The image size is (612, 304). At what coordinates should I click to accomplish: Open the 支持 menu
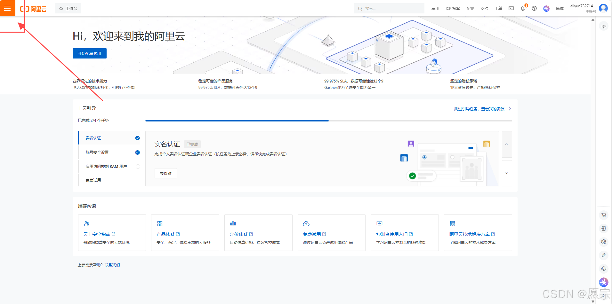484,9
